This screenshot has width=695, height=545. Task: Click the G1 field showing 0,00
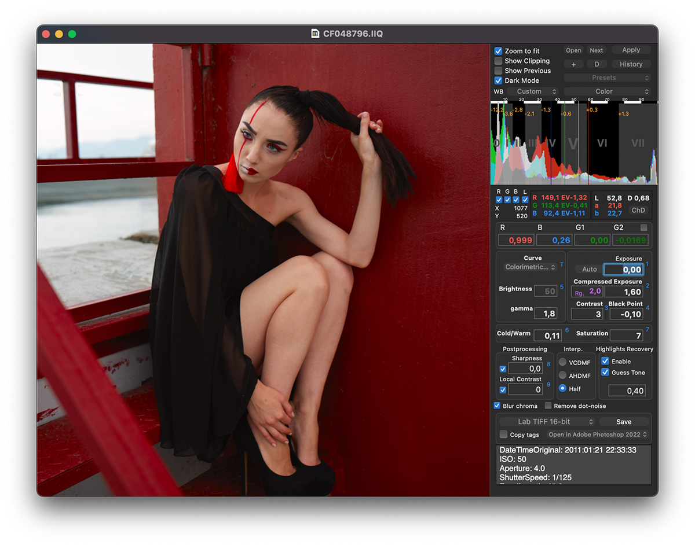(592, 240)
